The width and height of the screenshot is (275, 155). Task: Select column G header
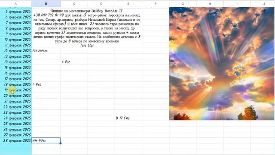coord(183,4)
